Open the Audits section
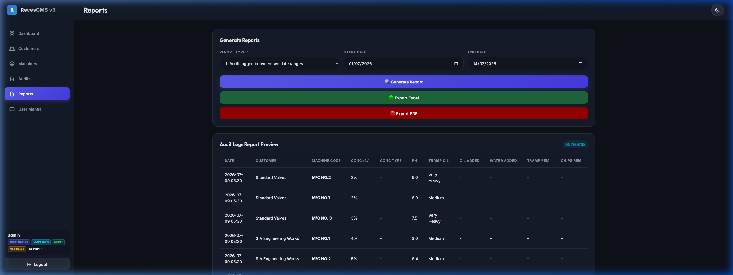733x275 pixels. click(x=37, y=79)
